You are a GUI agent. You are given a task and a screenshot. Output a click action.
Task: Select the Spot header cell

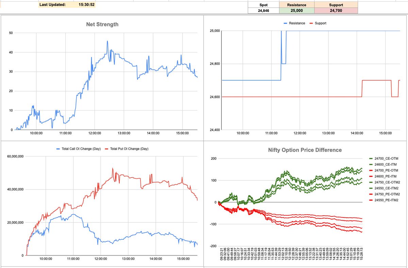(263, 5)
